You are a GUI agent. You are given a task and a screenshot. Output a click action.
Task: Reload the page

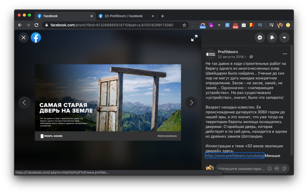coord(36,25)
